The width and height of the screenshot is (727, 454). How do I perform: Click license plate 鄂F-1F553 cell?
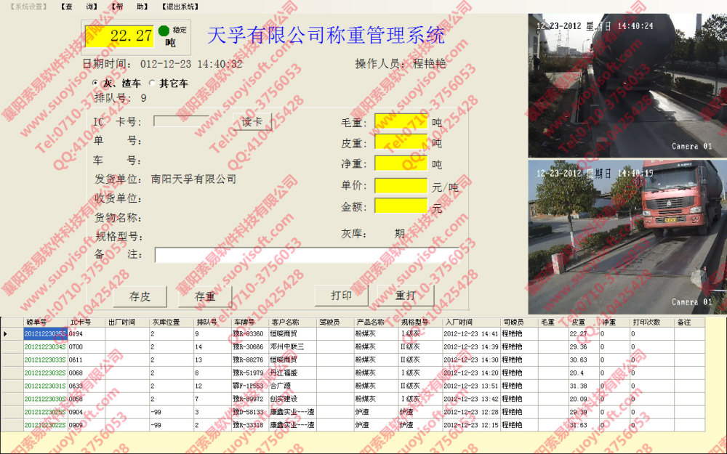click(x=249, y=386)
